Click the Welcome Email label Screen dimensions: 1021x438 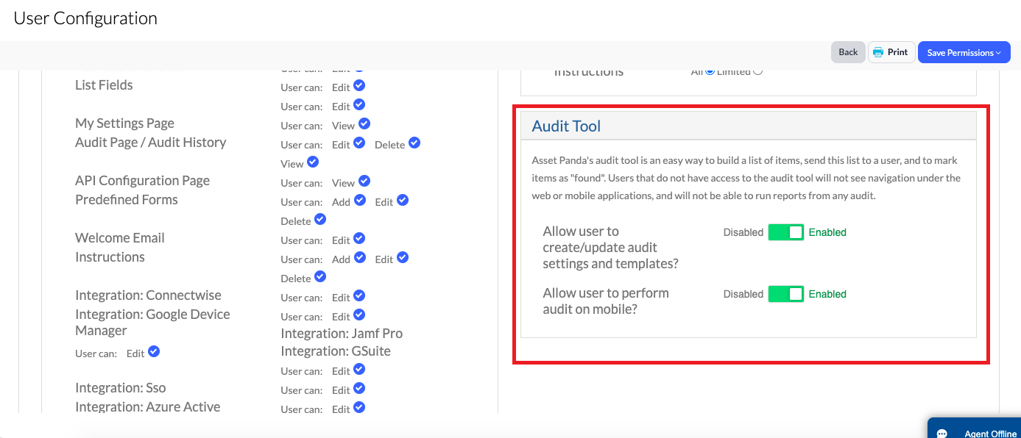tap(119, 238)
